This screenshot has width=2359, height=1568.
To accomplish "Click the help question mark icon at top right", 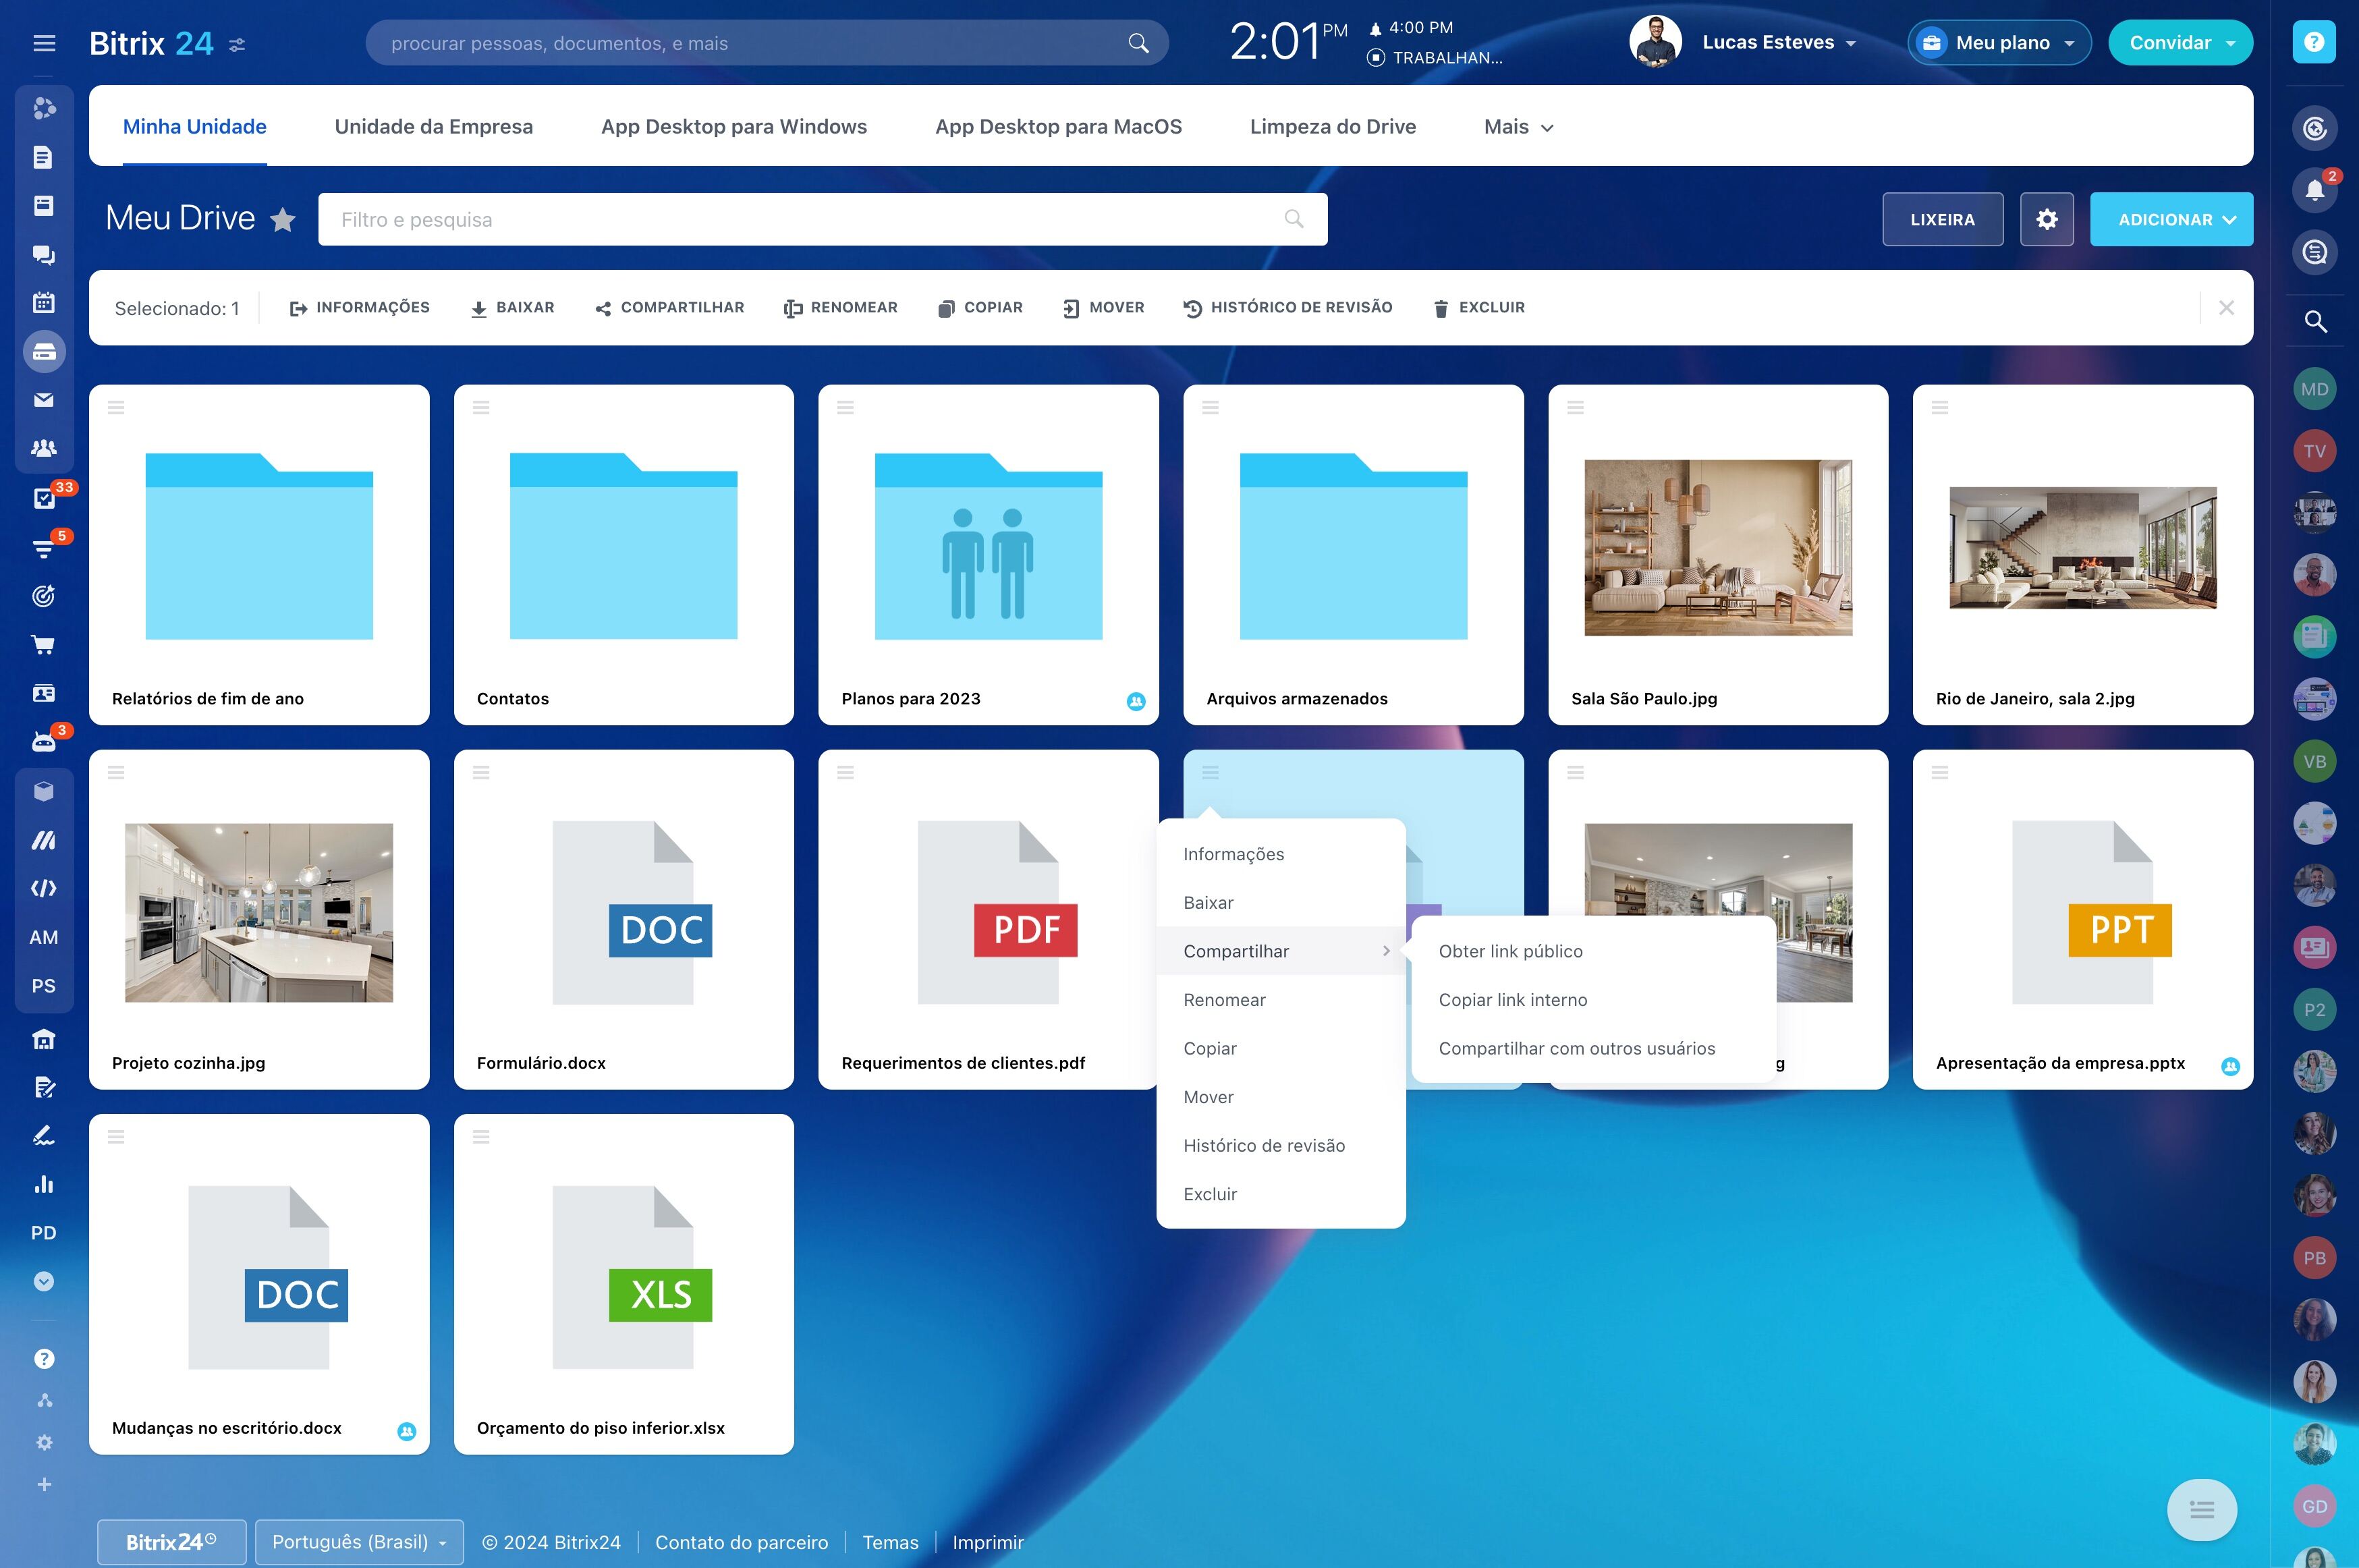I will (2313, 42).
